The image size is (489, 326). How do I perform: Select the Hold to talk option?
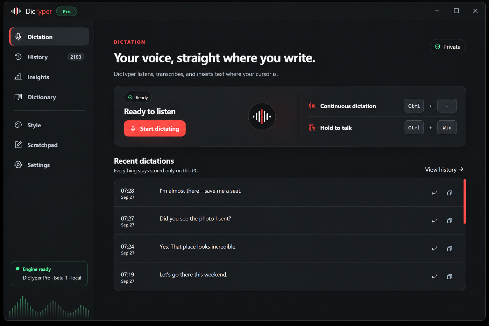(x=336, y=128)
